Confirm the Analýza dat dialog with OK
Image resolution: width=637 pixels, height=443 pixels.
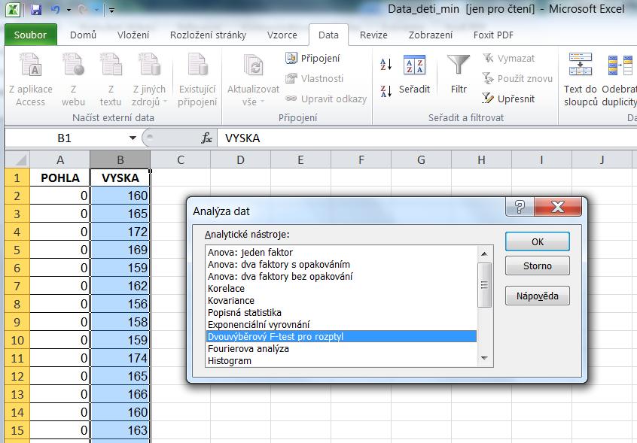(538, 241)
